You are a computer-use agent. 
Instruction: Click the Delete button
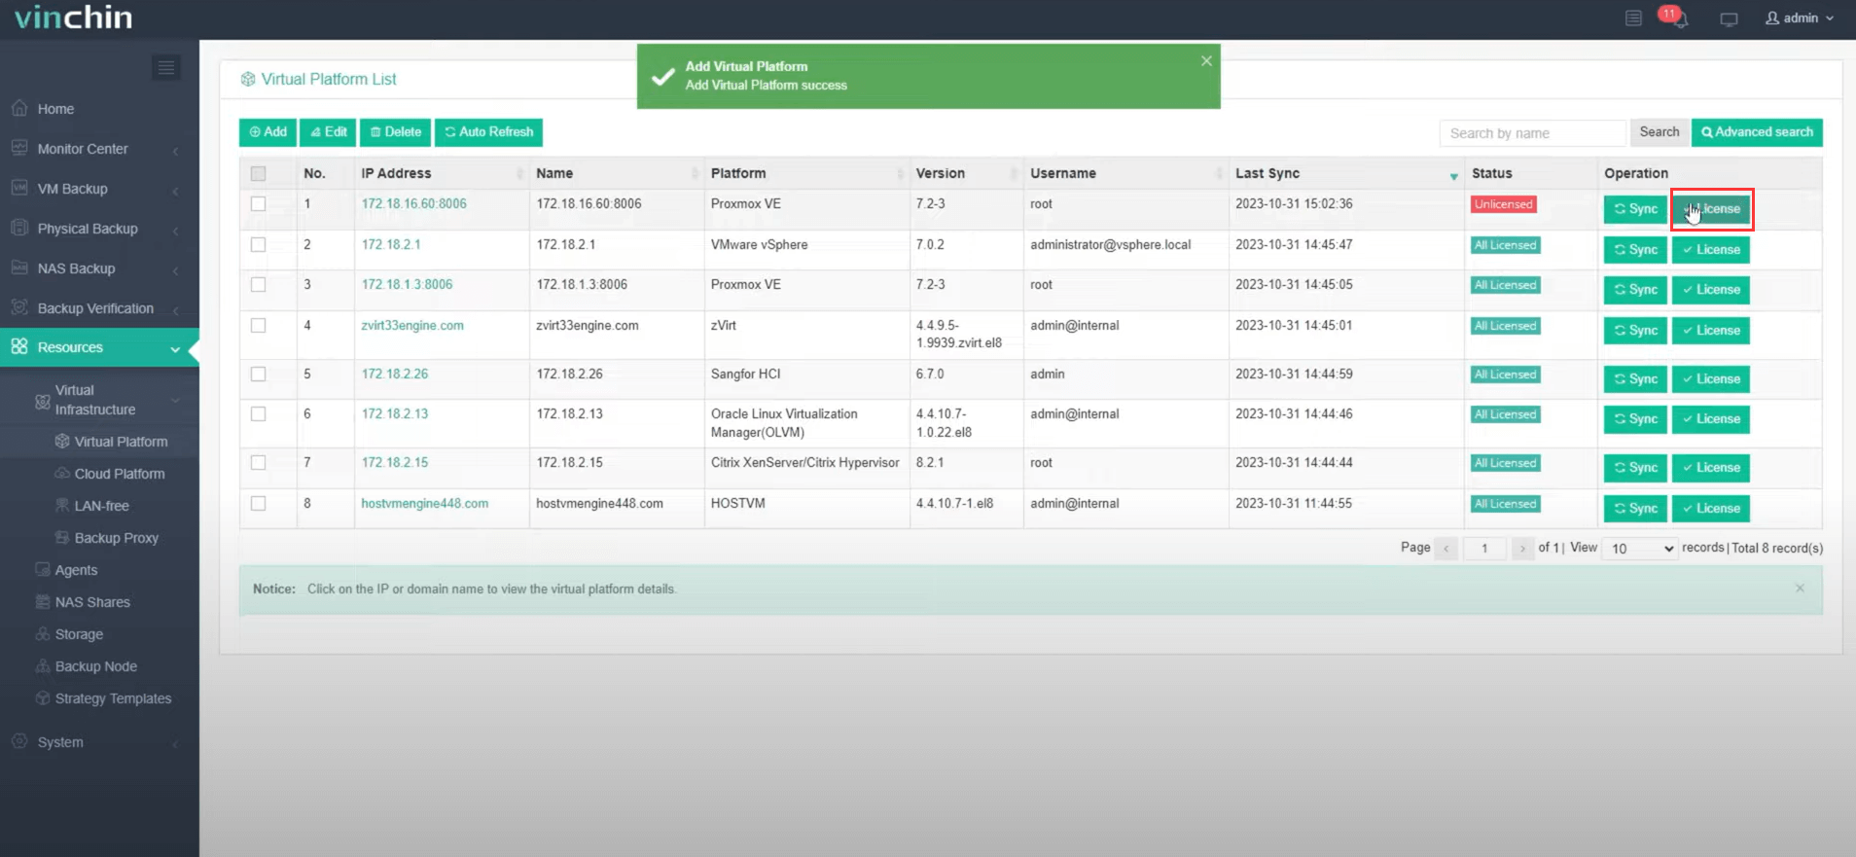click(395, 132)
